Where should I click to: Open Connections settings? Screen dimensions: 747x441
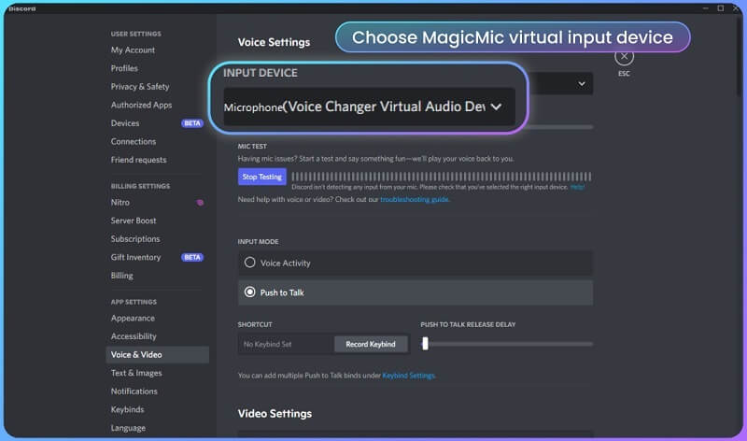point(134,142)
